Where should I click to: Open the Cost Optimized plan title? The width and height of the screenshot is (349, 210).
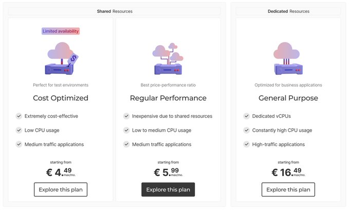tap(61, 98)
